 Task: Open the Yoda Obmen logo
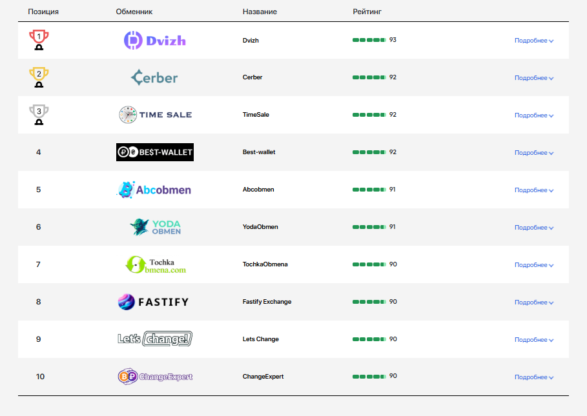pos(156,227)
